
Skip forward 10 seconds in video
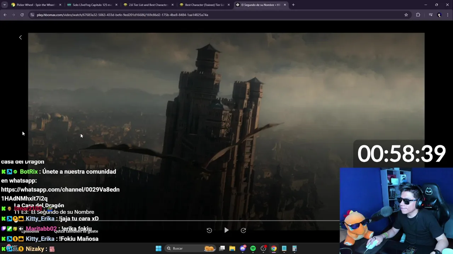pos(243,230)
